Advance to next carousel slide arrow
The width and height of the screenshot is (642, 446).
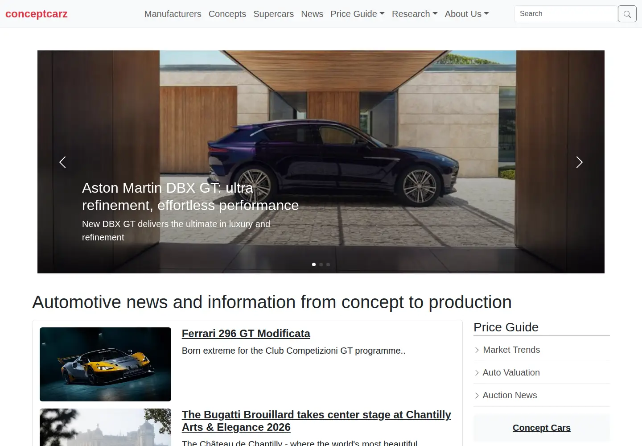pyautogui.click(x=579, y=162)
